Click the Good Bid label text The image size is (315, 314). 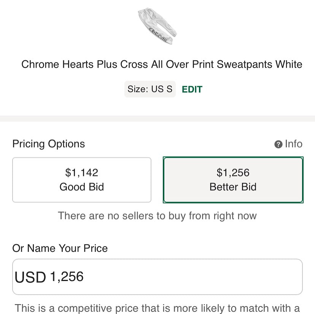click(82, 187)
